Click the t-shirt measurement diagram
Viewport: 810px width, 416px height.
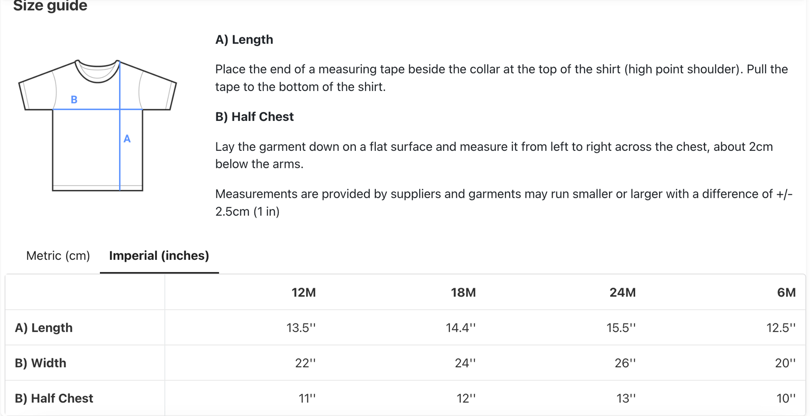[98, 125]
